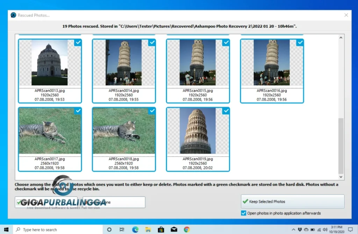Uncheck the checkmark on APRScan0013.jpg
The height and width of the screenshot is (234, 358).
tap(78, 43)
